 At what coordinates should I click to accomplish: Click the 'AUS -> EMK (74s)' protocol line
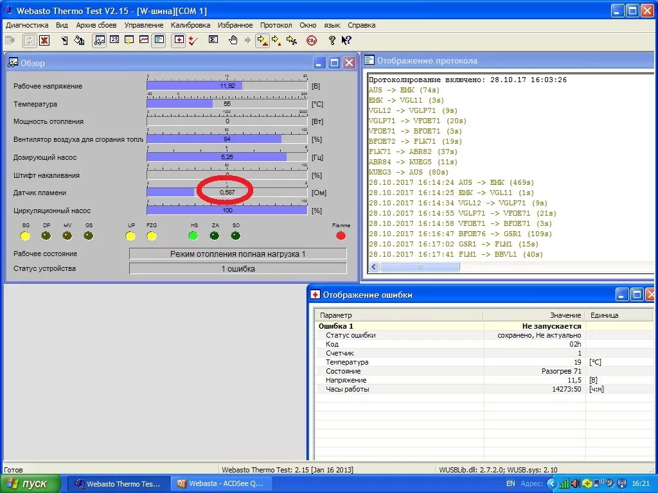(404, 90)
